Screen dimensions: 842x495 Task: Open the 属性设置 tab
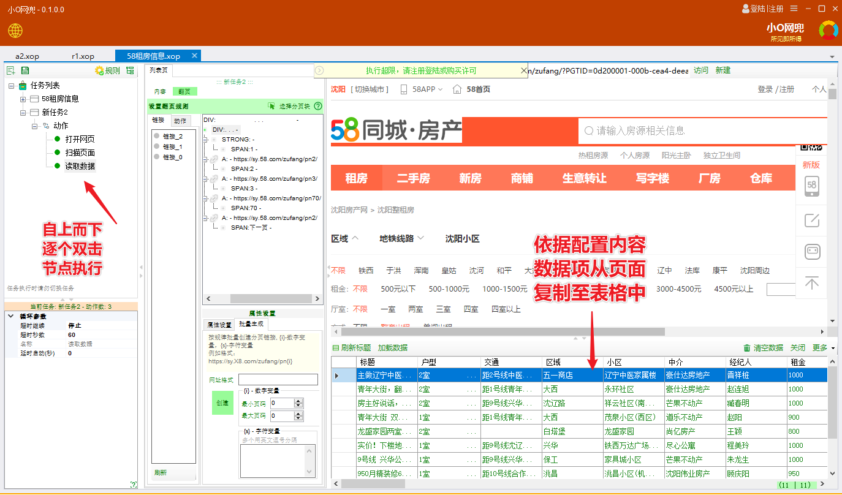[x=219, y=325]
